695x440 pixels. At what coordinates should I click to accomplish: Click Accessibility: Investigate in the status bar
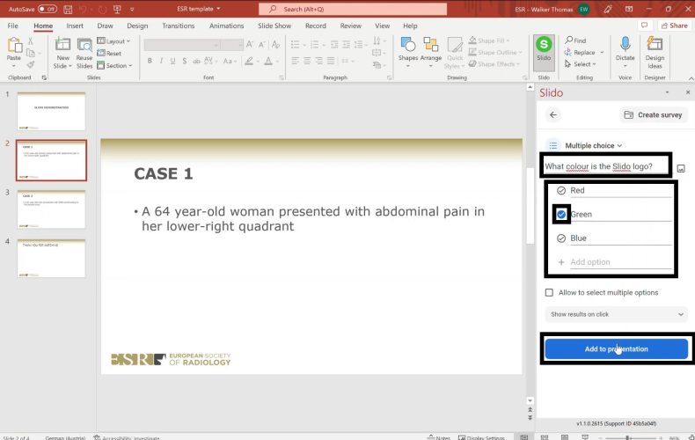(x=127, y=437)
